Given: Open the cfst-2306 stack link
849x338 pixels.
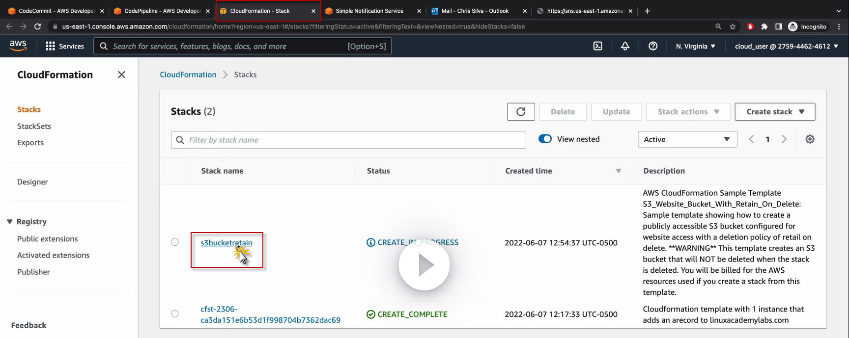Looking at the screenshot, I should (x=270, y=314).
